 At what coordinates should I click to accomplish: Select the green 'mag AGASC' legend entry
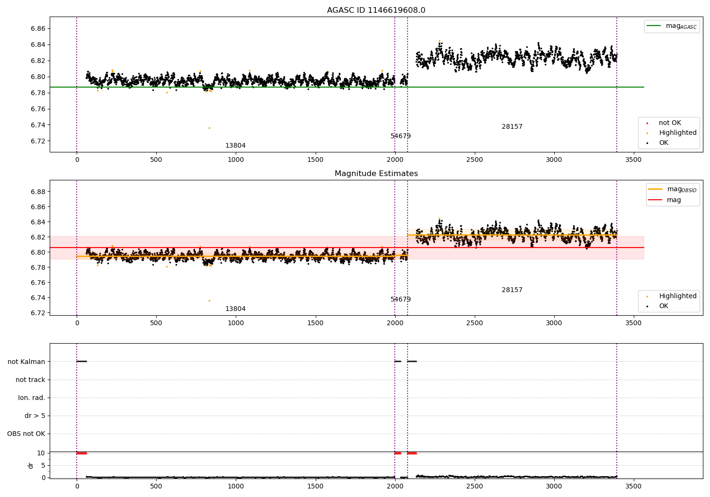(672, 26)
